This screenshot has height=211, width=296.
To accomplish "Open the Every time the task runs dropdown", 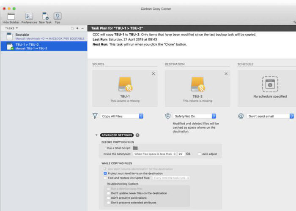I will [x=171, y=178].
